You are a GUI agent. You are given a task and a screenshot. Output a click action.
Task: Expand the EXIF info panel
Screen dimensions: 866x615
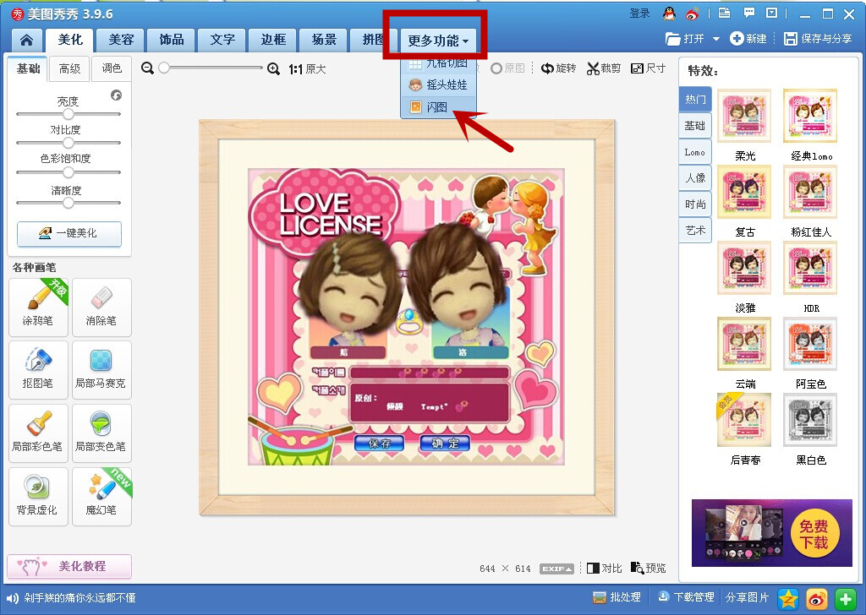tap(556, 569)
